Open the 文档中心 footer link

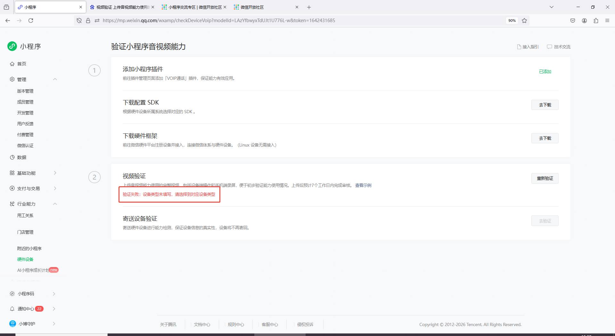202,324
